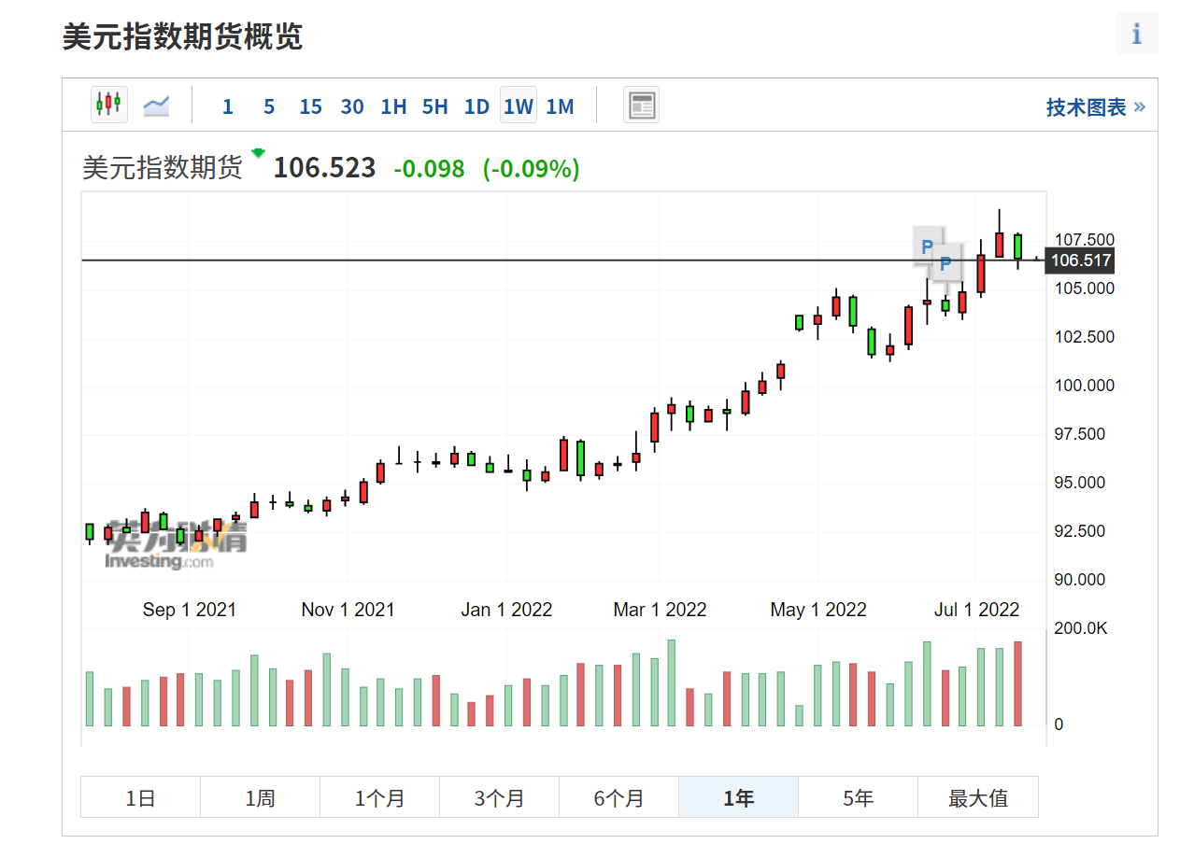Select the 6个月 range tab
This screenshot has height=858, width=1180.
[x=618, y=797]
